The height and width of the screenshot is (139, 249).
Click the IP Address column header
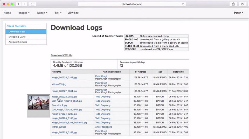coord(141,72)
